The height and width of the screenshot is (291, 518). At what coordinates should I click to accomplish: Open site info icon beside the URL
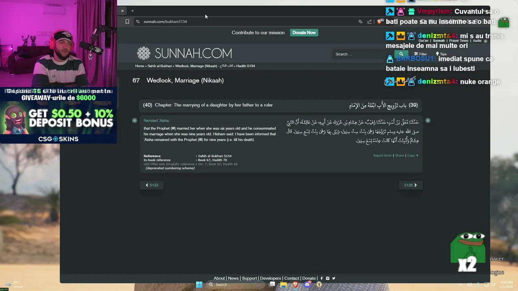click(x=138, y=22)
